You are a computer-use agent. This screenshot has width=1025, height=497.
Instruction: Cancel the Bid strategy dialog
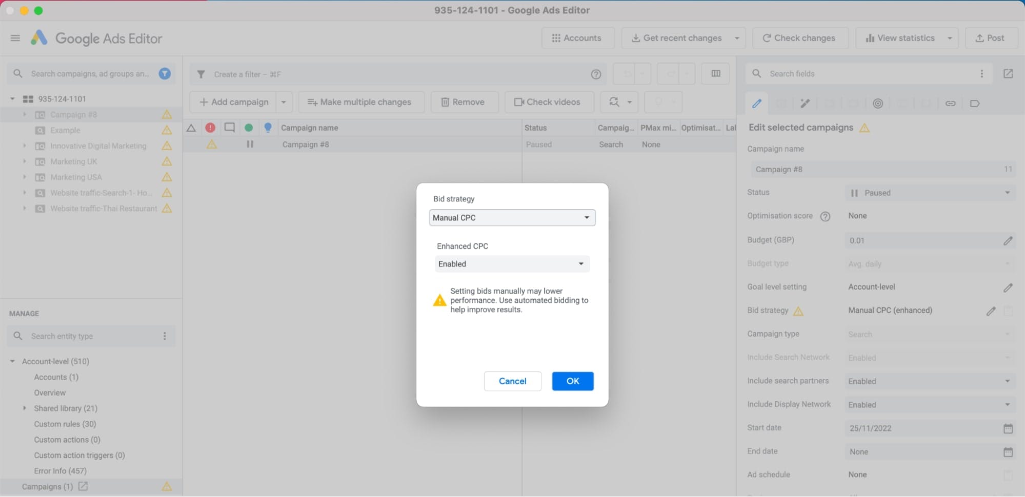(x=512, y=381)
